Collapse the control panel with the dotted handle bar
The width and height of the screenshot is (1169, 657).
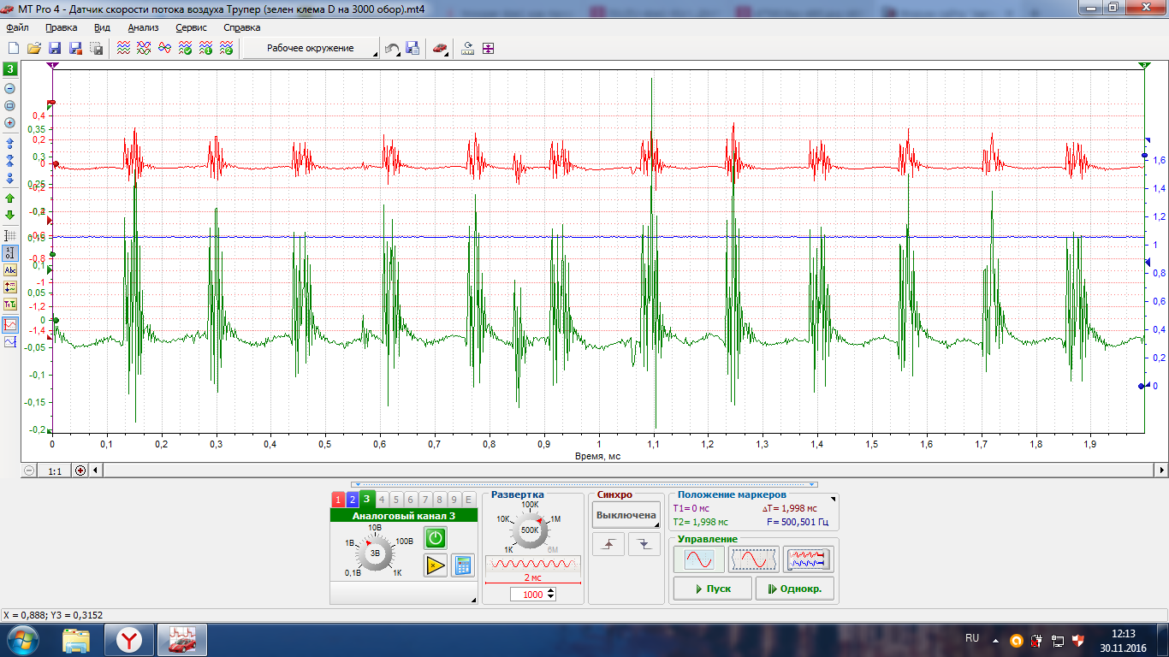(x=584, y=484)
